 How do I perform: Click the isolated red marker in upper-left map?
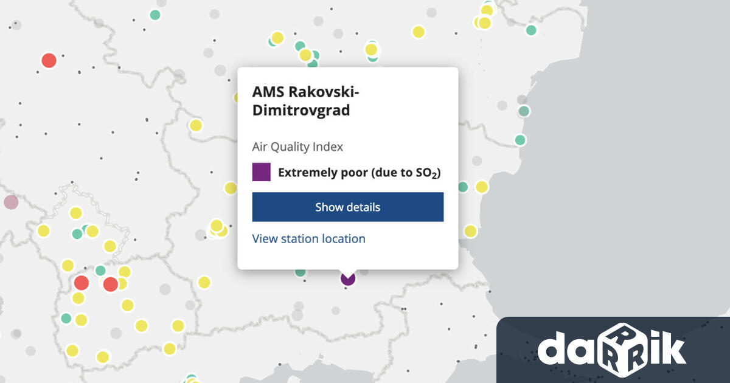(49, 60)
